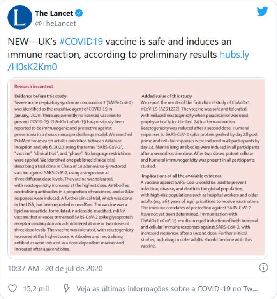
Task: Click the 20 de jul de 2020 date
Action: [74, 268]
